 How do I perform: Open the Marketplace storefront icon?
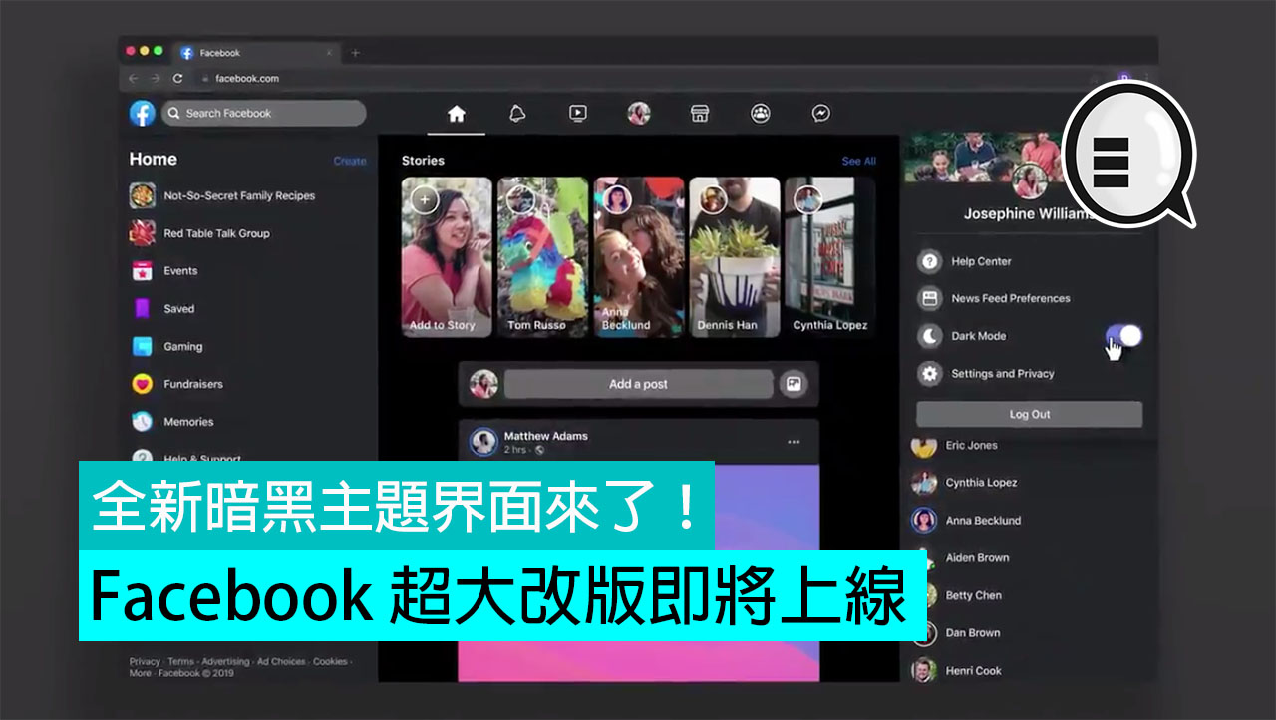pyautogui.click(x=700, y=114)
